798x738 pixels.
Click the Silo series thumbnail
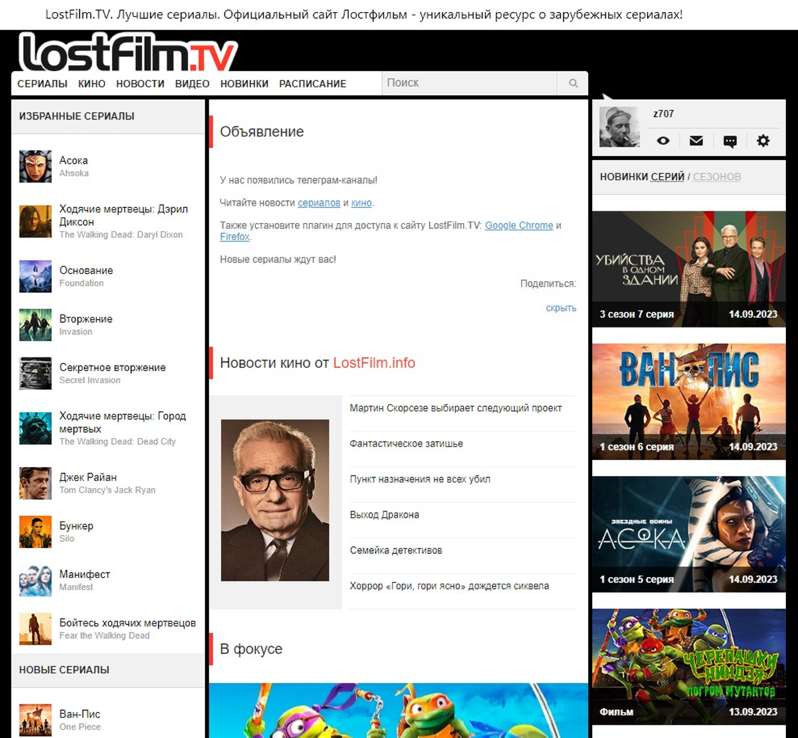(x=35, y=532)
